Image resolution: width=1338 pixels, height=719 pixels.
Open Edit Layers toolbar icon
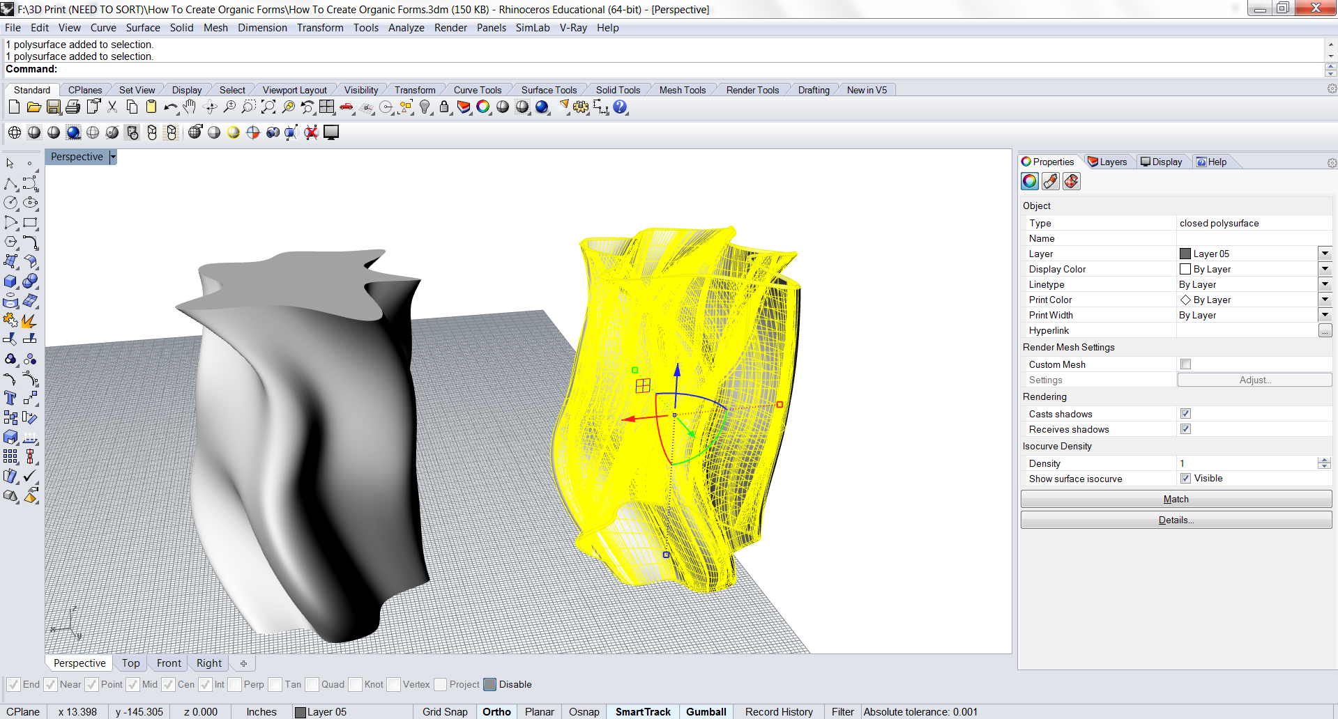point(464,107)
